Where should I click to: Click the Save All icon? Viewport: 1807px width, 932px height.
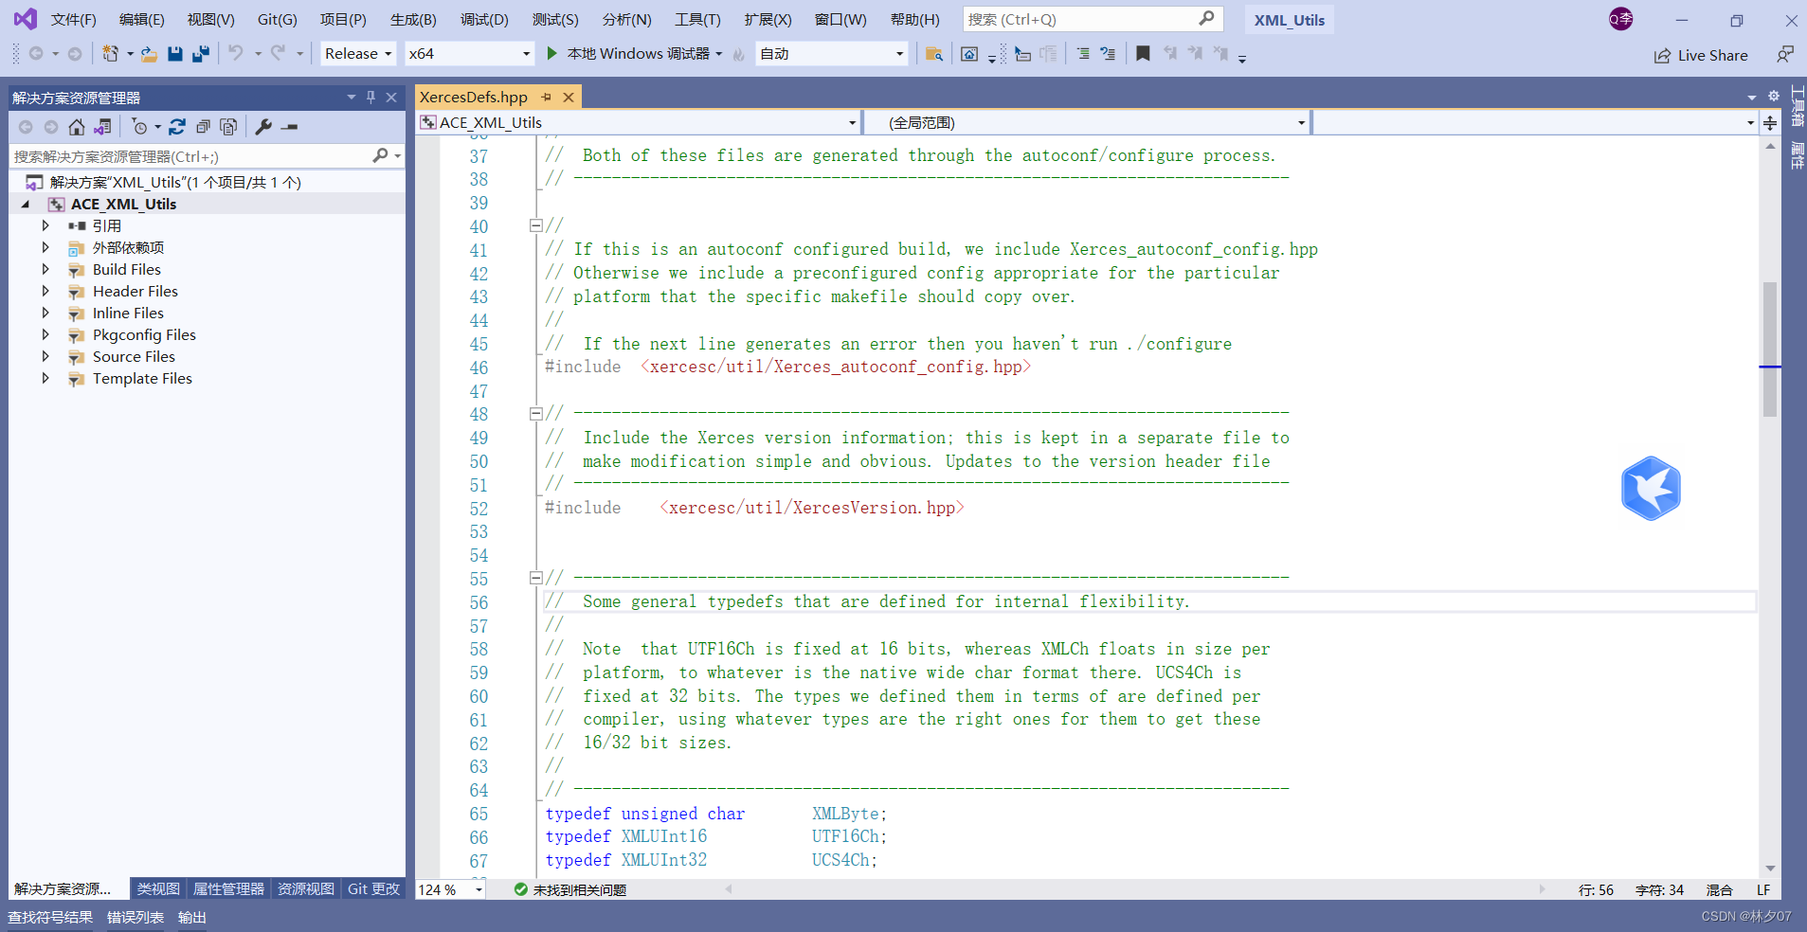tap(200, 54)
